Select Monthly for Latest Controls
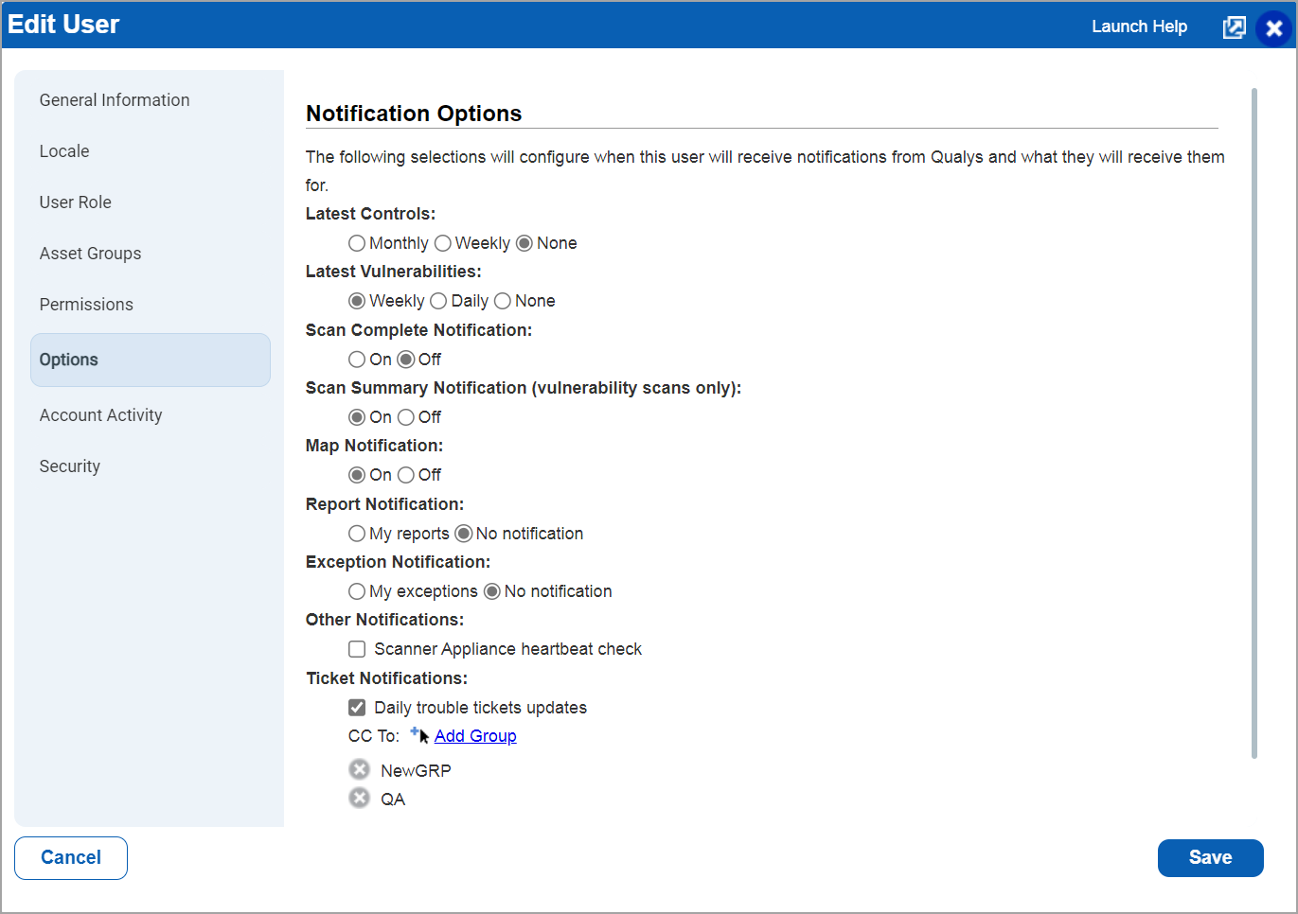Screen dimensions: 1298x914 (357, 243)
